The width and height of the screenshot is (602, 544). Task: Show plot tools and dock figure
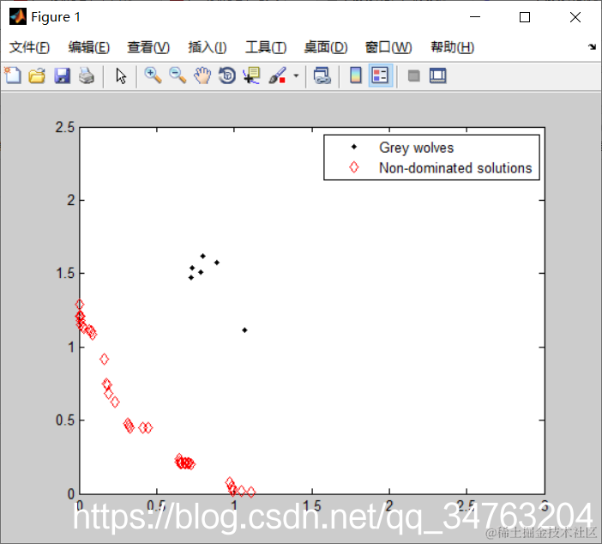pos(437,76)
